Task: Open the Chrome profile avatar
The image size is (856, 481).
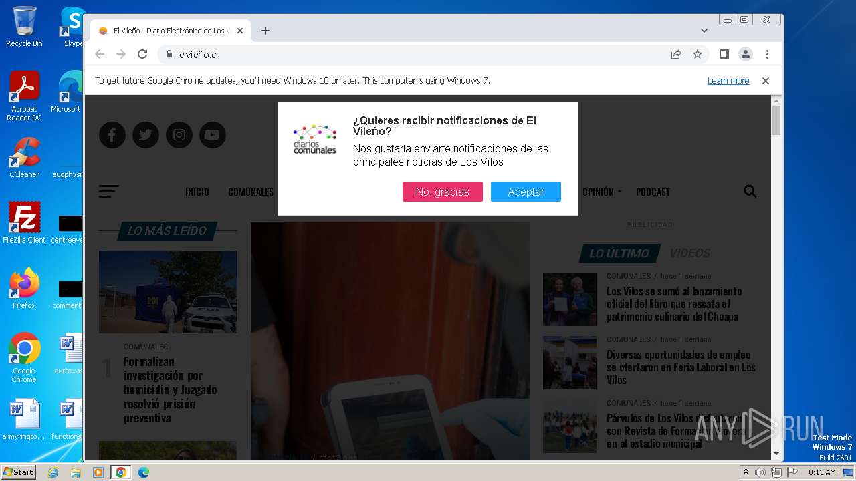Action: pyautogui.click(x=746, y=54)
